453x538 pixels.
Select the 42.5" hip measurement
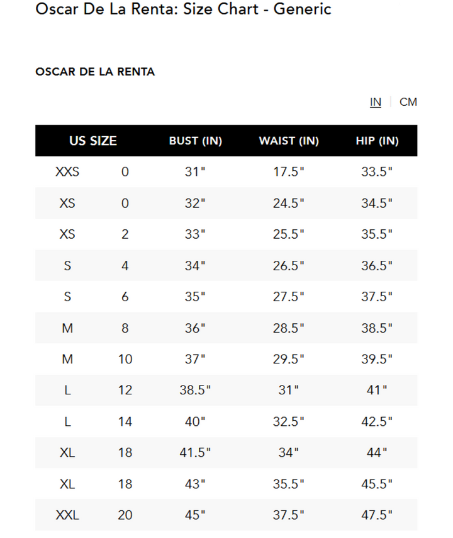tap(377, 421)
